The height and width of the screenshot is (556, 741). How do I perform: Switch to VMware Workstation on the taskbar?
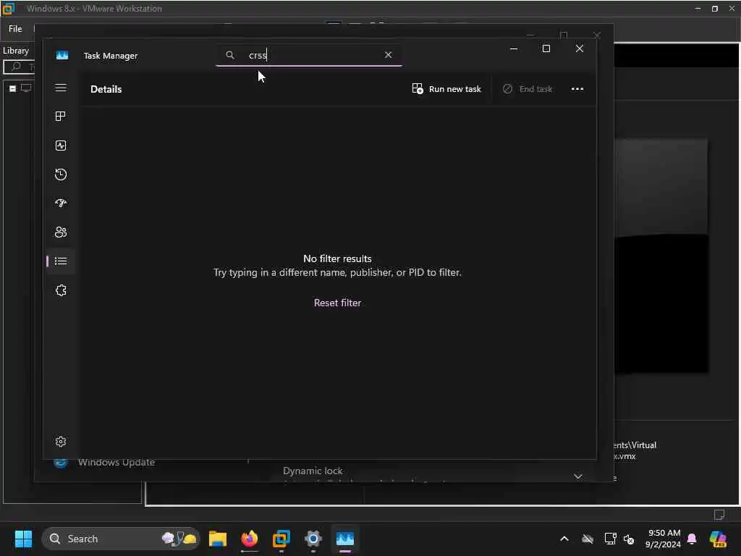click(281, 539)
